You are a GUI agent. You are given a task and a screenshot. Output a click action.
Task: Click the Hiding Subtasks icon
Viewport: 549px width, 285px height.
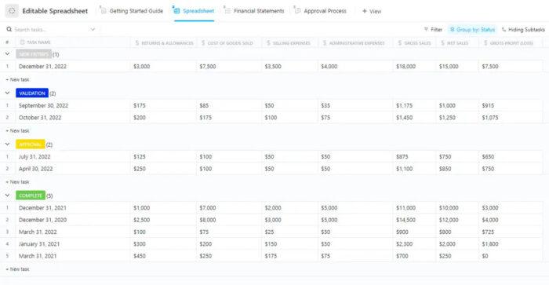pos(504,30)
